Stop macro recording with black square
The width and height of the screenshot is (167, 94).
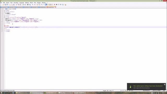(57, 5)
